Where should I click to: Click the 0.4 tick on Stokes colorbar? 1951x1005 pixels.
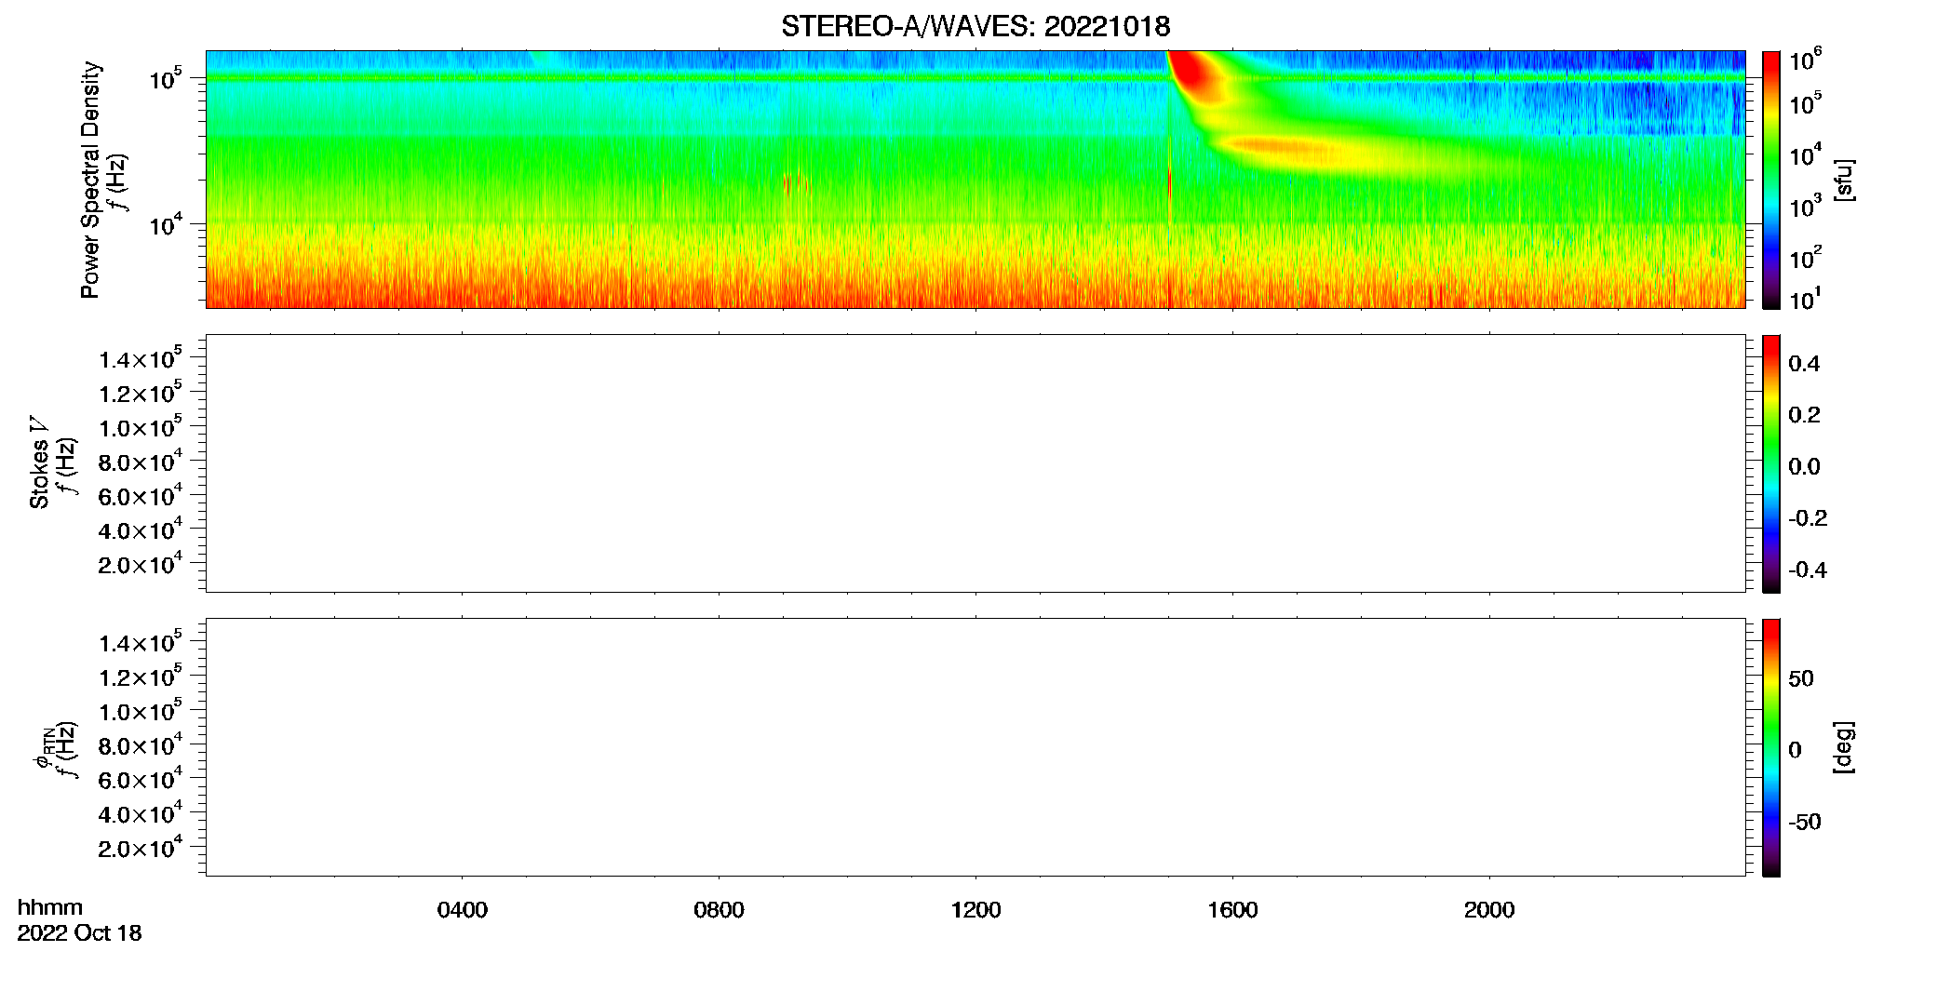[1804, 364]
